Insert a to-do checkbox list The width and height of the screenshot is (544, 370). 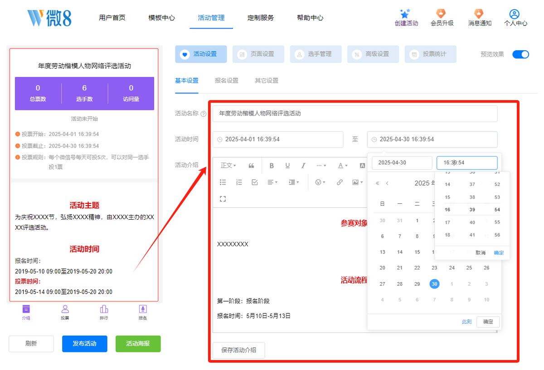click(255, 182)
